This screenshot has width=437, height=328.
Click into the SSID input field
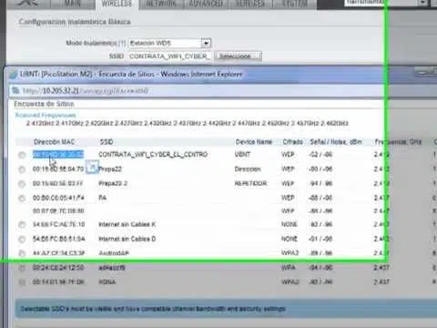coord(169,56)
